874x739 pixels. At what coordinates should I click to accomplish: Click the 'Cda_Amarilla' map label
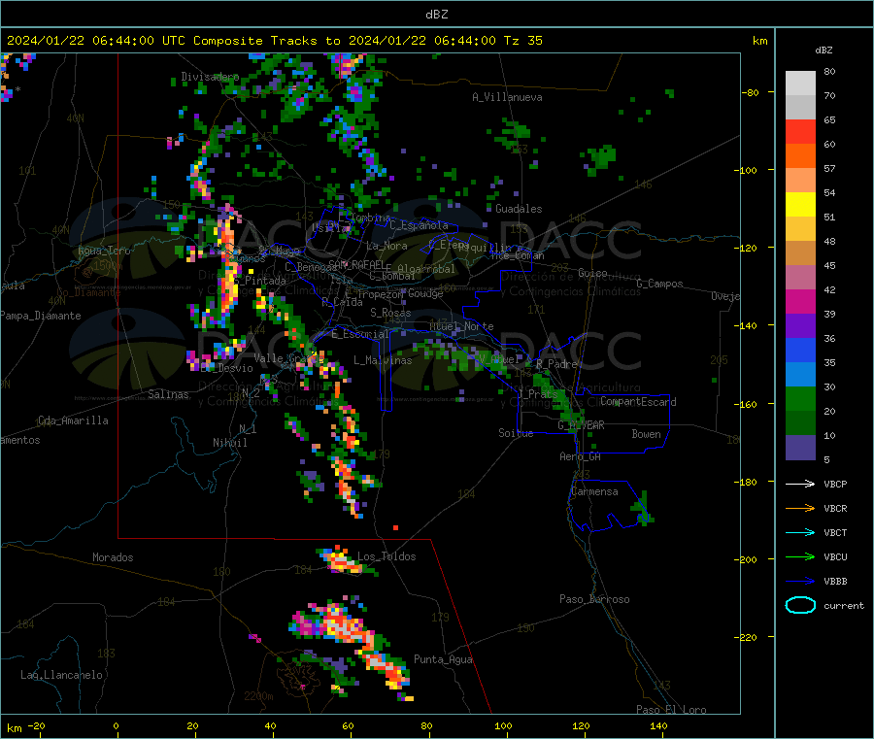point(73,420)
